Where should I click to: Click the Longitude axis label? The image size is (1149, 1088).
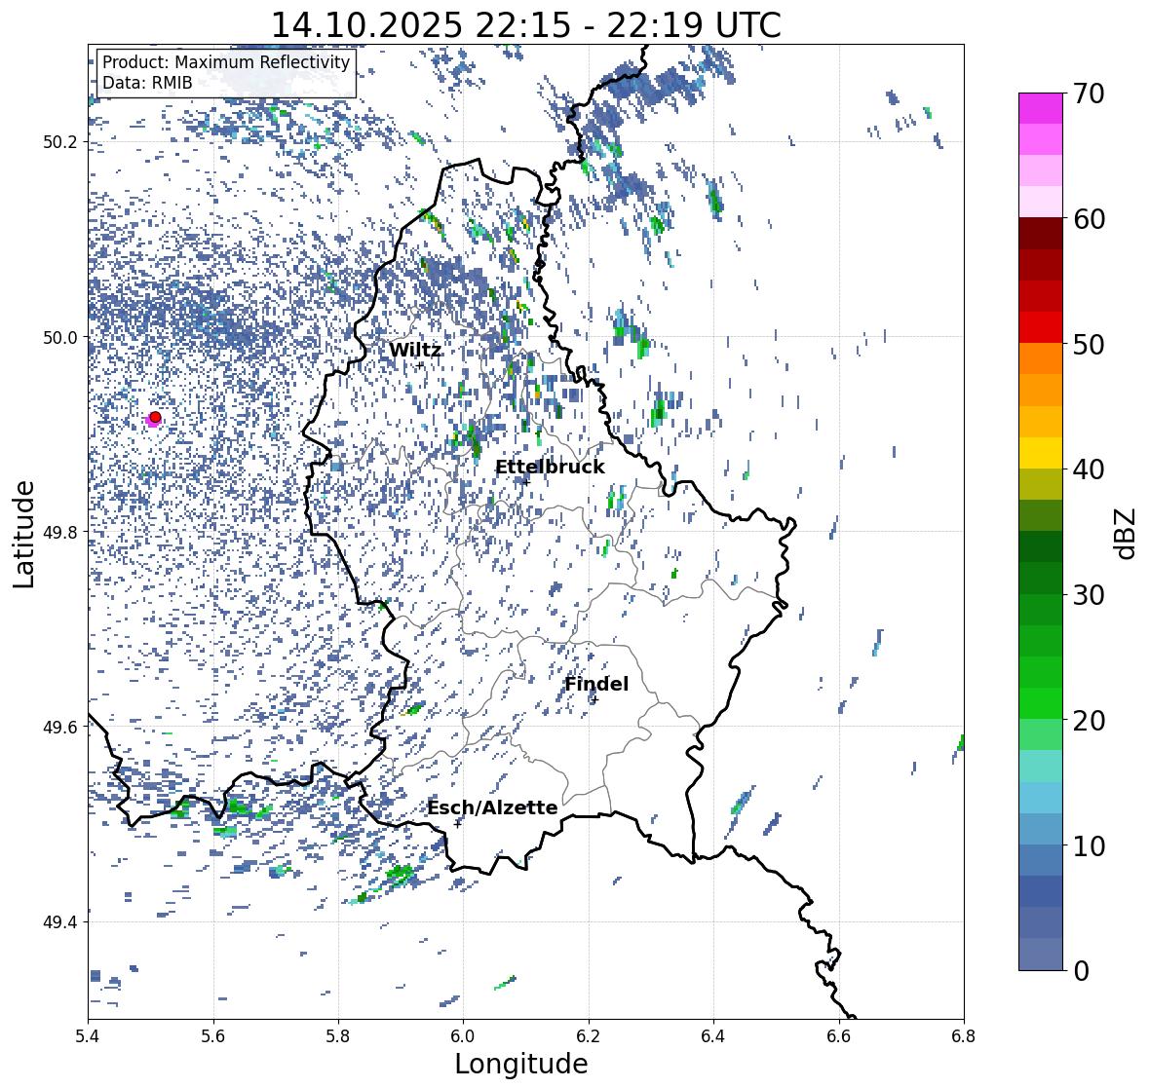pyautogui.click(x=521, y=1063)
